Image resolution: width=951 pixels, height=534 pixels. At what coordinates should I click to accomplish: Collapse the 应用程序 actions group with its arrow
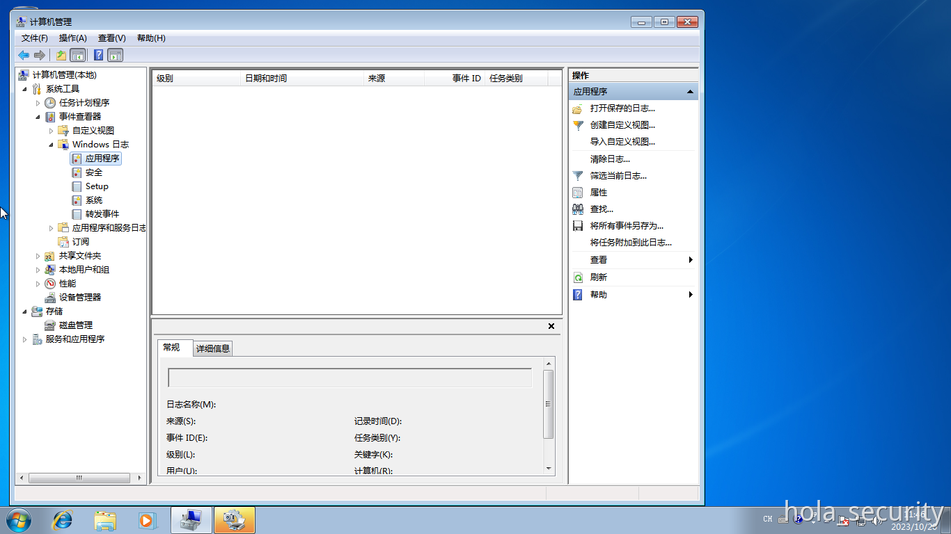690,90
